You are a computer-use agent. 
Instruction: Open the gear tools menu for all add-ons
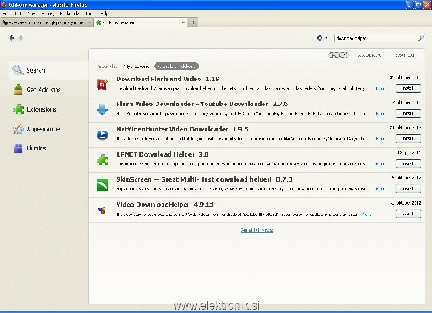point(321,38)
